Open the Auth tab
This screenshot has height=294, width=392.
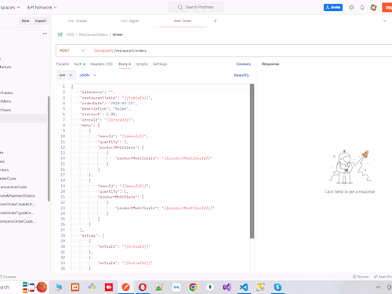tap(79, 64)
